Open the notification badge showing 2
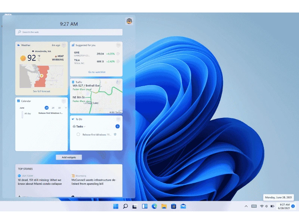Screen dimensions: 299x224 pos(293,206)
